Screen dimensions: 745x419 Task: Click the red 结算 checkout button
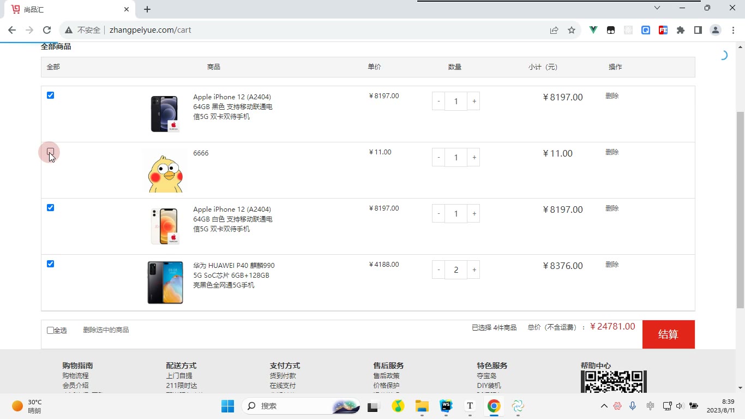point(669,334)
